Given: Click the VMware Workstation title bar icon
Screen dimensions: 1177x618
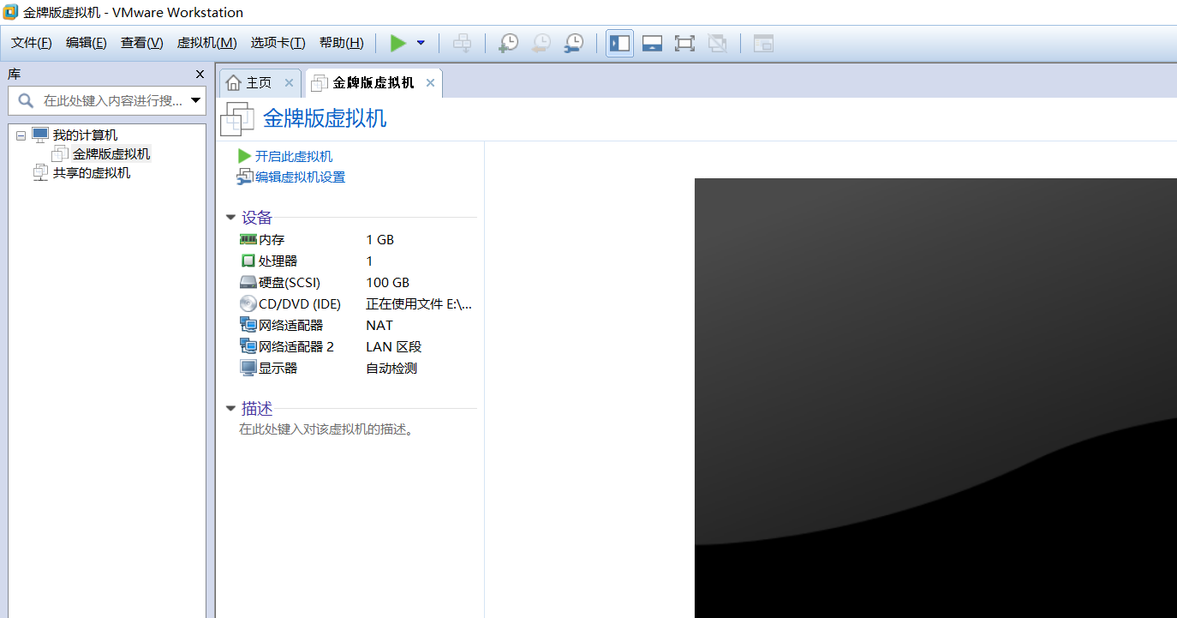Looking at the screenshot, I should click(x=10, y=12).
